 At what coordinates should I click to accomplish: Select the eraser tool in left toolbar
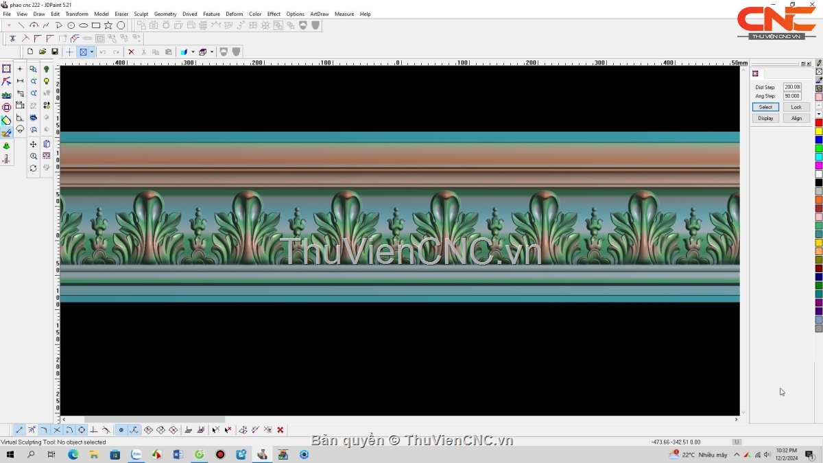(6, 120)
